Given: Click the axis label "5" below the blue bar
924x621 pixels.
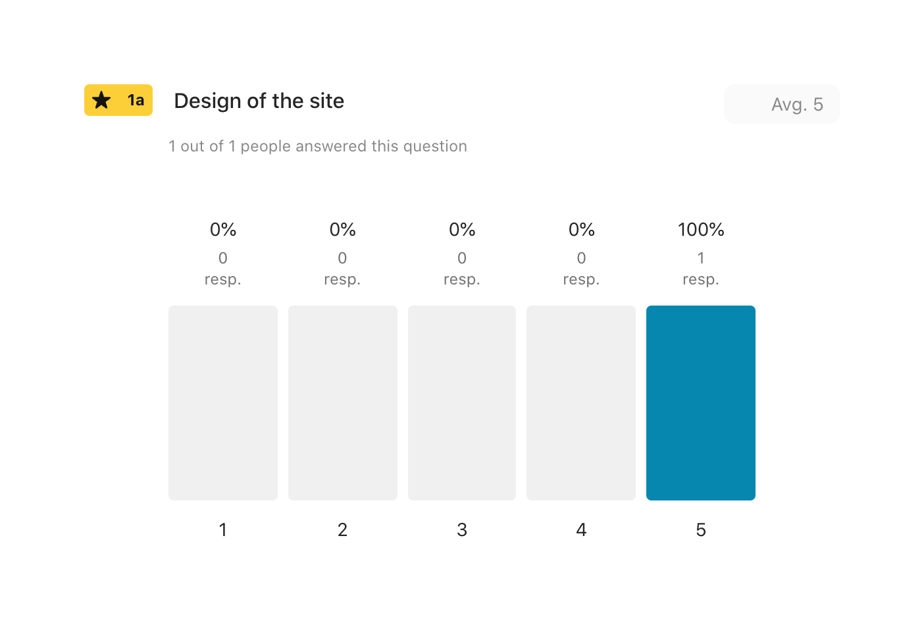Looking at the screenshot, I should (x=700, y=529).
